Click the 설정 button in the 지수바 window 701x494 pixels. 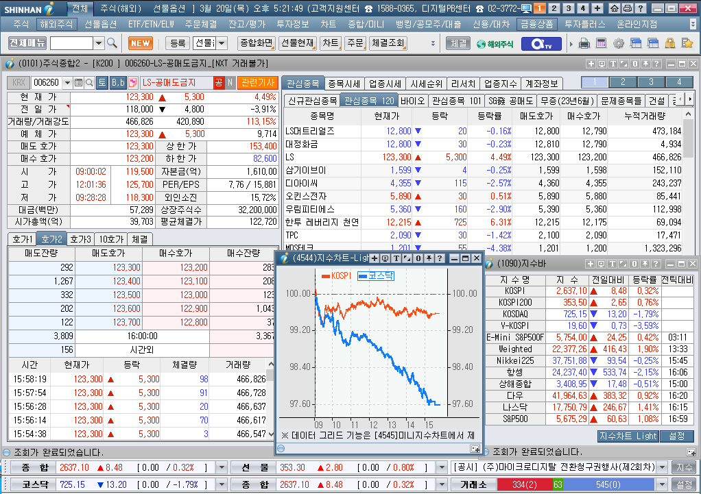point(676,436)
